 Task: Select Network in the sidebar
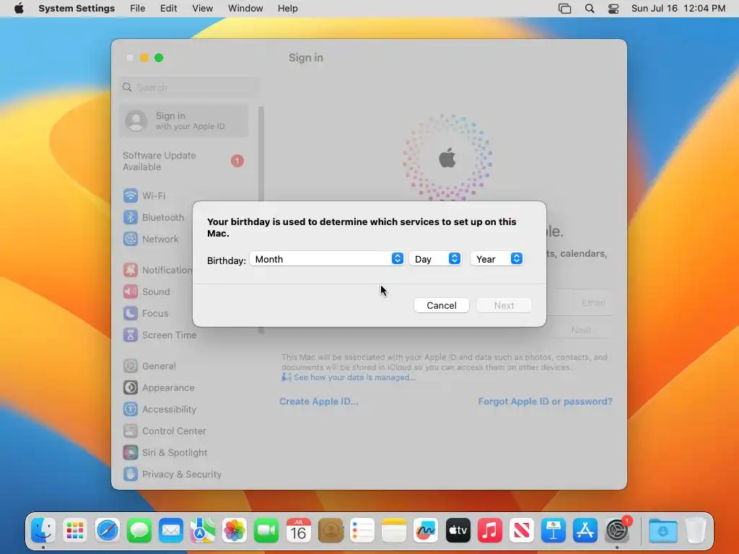point(184,239)
